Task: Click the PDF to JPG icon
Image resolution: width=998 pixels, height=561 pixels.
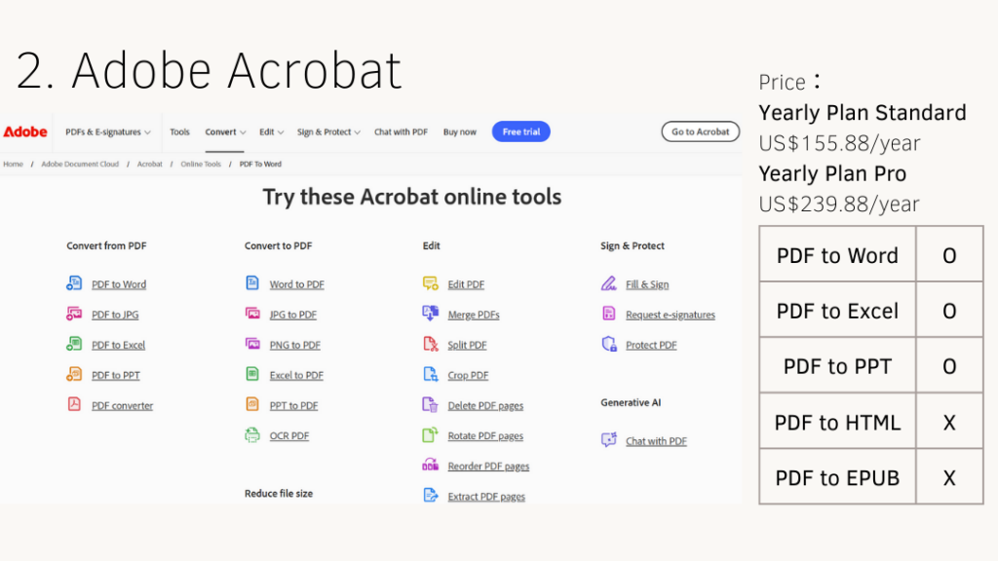Action: (x=74, y=314)
